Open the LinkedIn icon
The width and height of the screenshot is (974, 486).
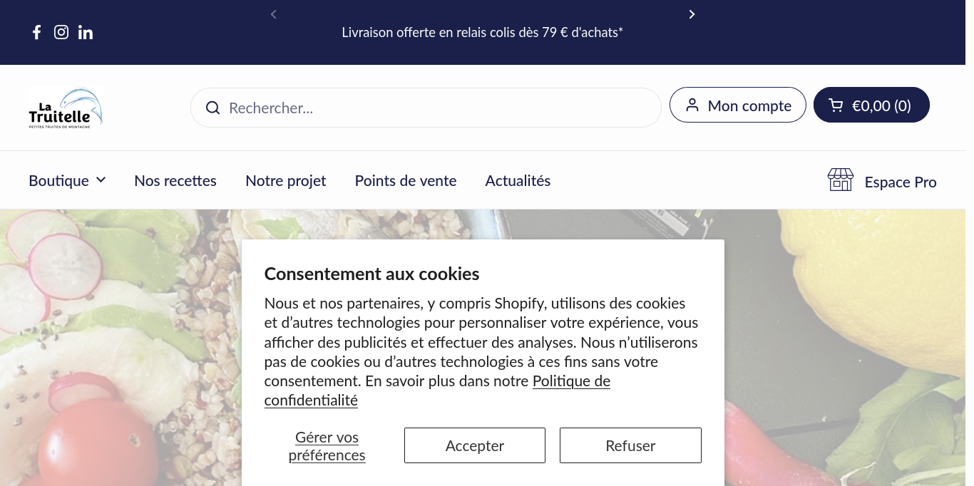click(x=86, y=32)
